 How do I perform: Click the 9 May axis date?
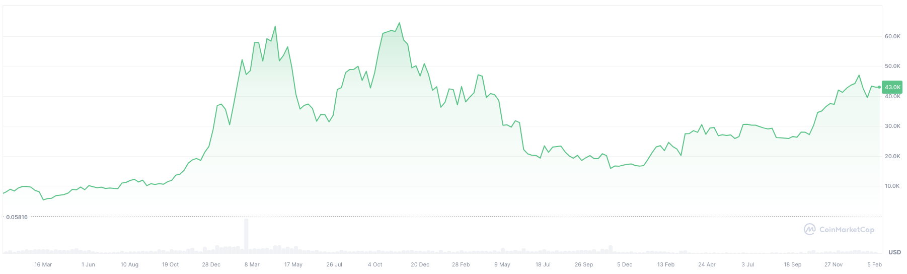point(502,264)
